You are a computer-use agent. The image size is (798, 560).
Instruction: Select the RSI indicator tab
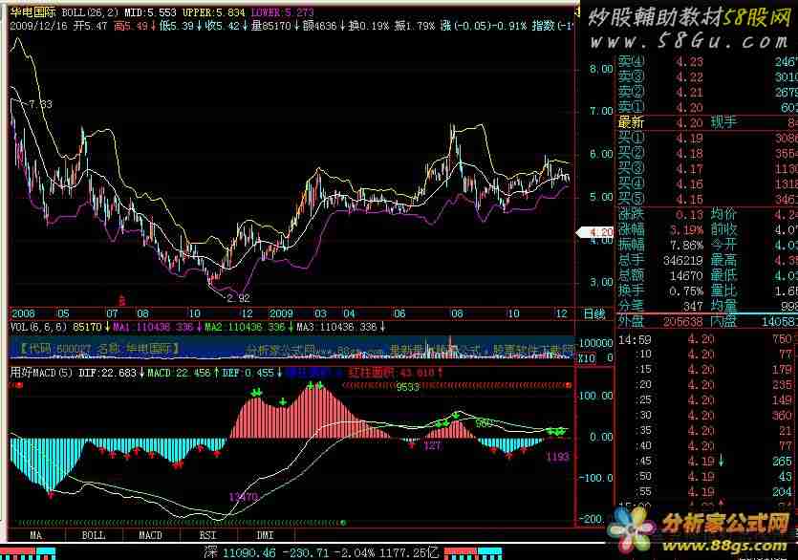[207, 535]
